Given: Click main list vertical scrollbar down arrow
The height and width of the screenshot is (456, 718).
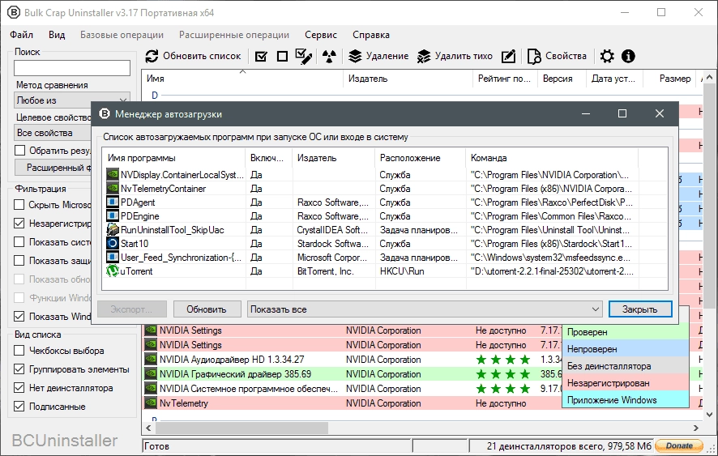Looking at the screenshot, I should point(709,415).
